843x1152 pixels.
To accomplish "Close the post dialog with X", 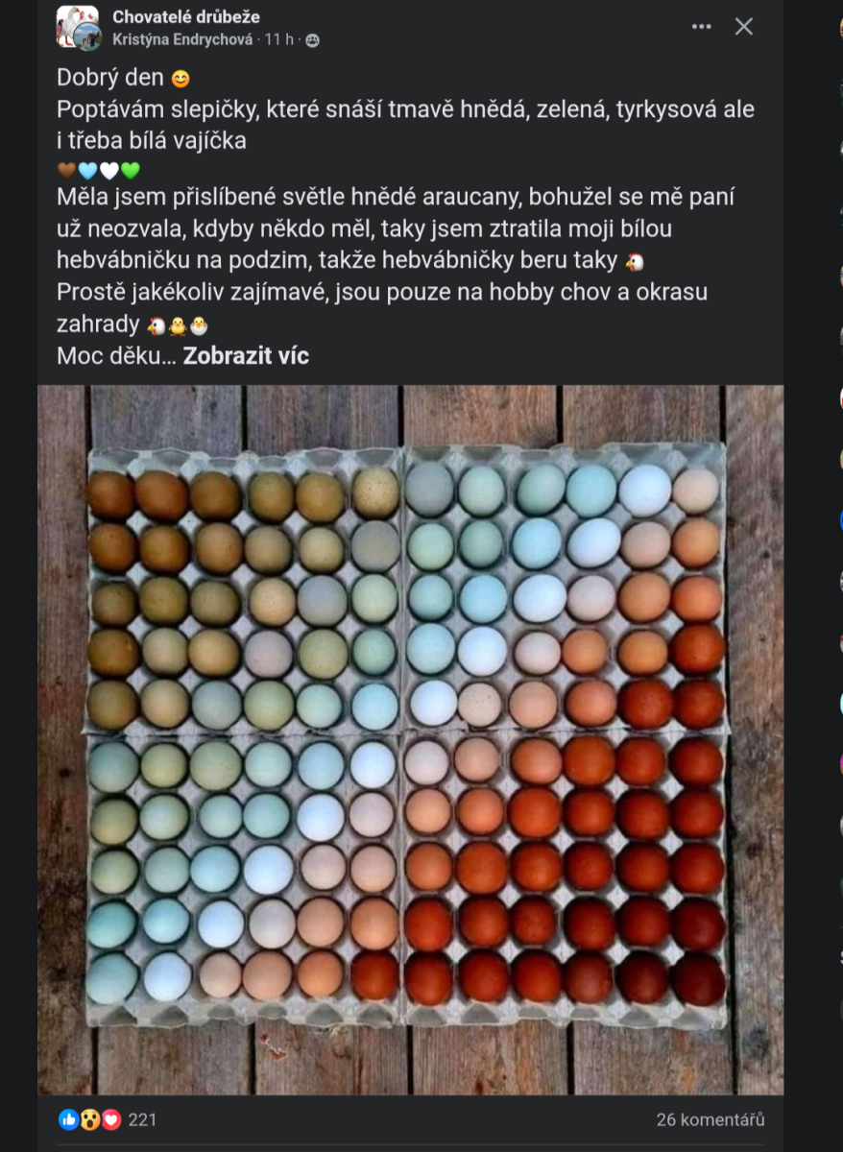I will point(744,27).
